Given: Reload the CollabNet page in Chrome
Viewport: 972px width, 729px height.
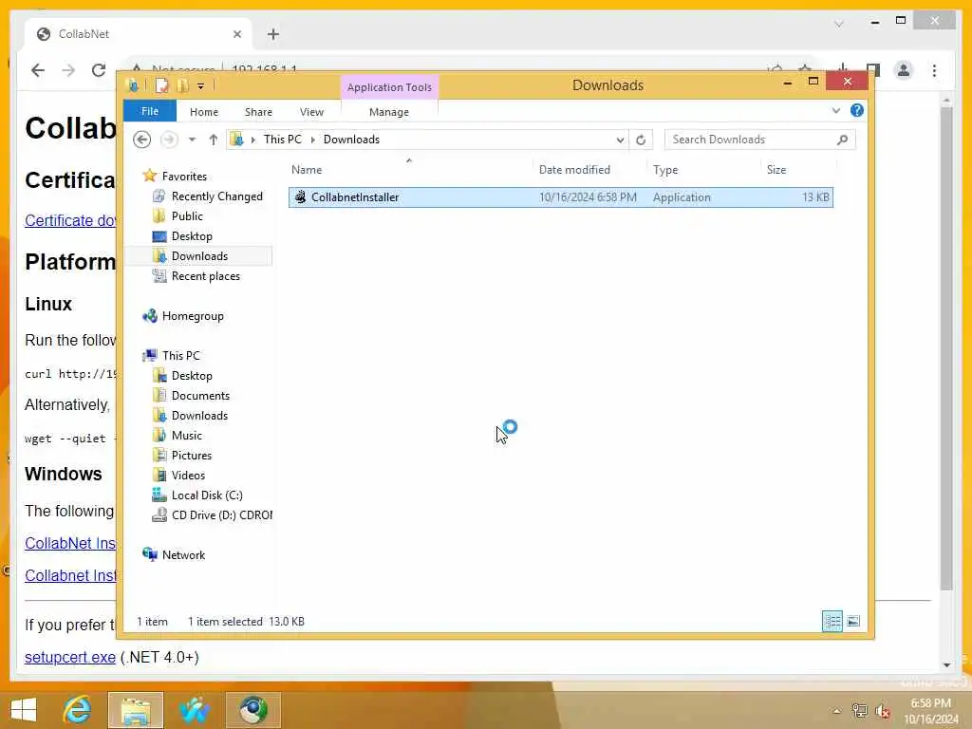Looking at the screenshot, I should tap(99, 70).
